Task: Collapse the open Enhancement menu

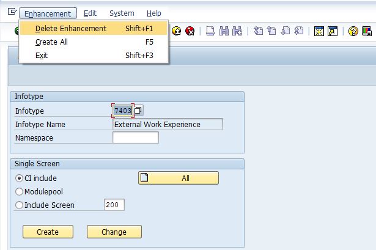Action: (x=48, y=13)
